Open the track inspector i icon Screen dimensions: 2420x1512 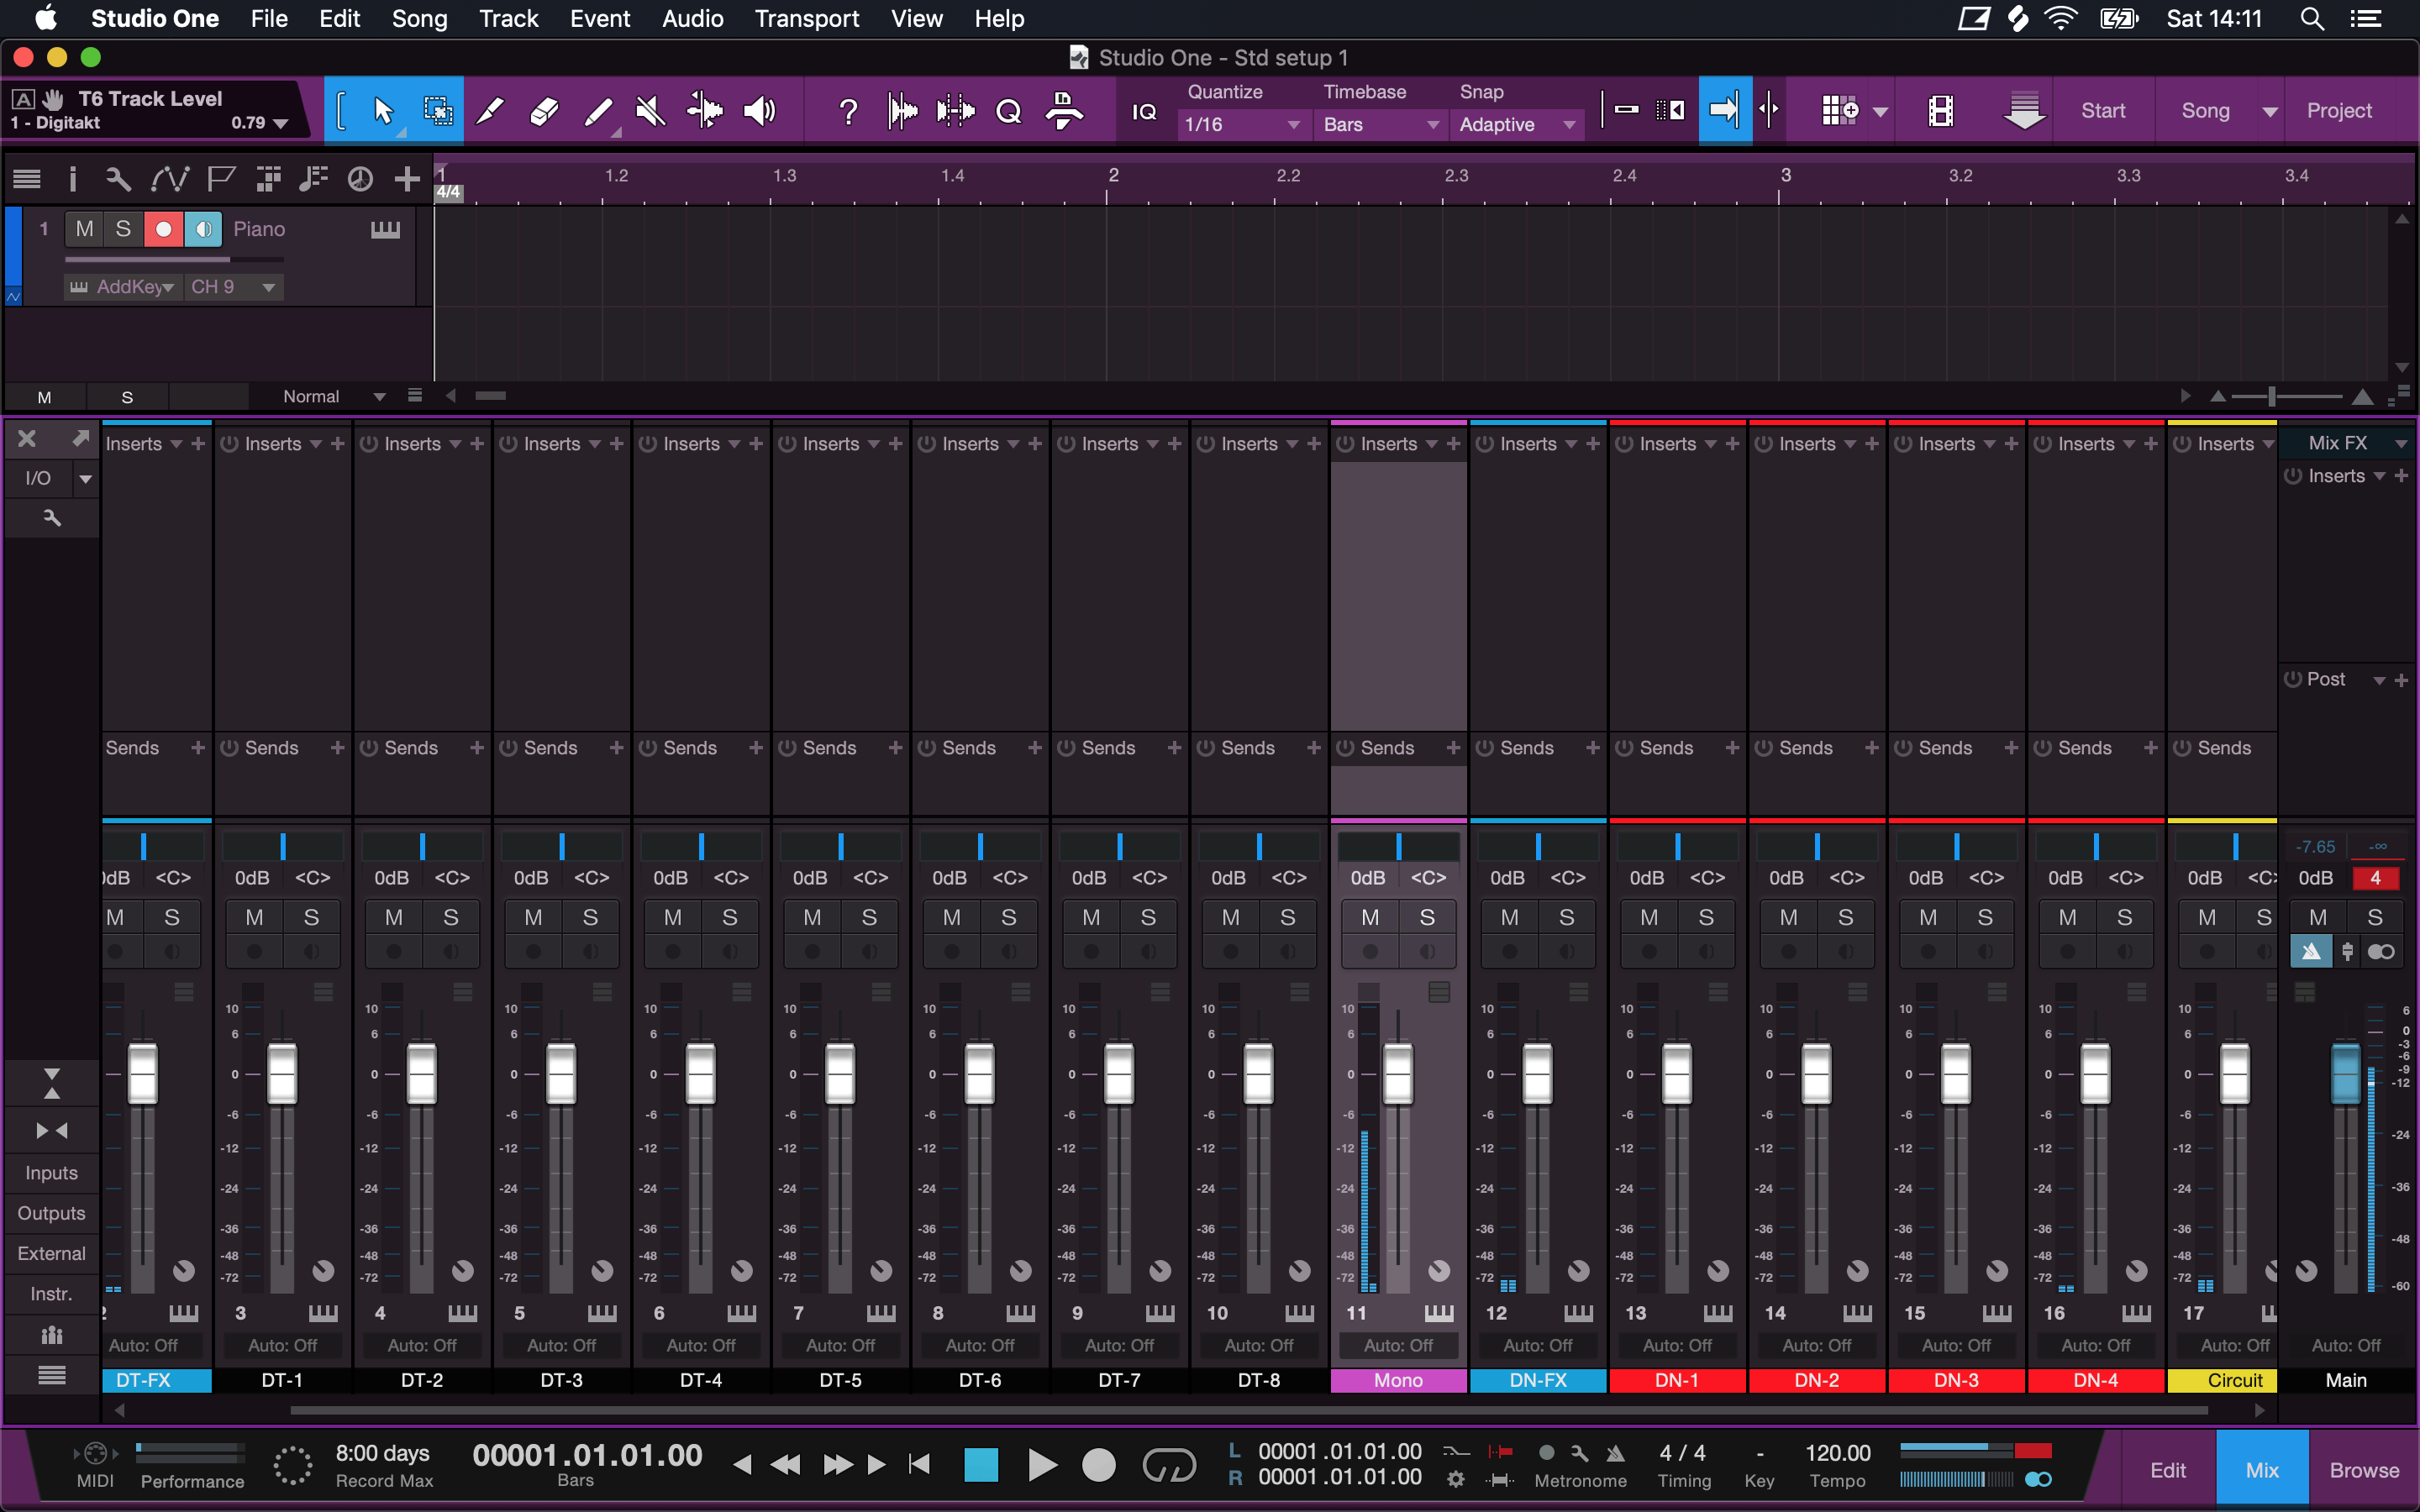[x=72, y=178]
